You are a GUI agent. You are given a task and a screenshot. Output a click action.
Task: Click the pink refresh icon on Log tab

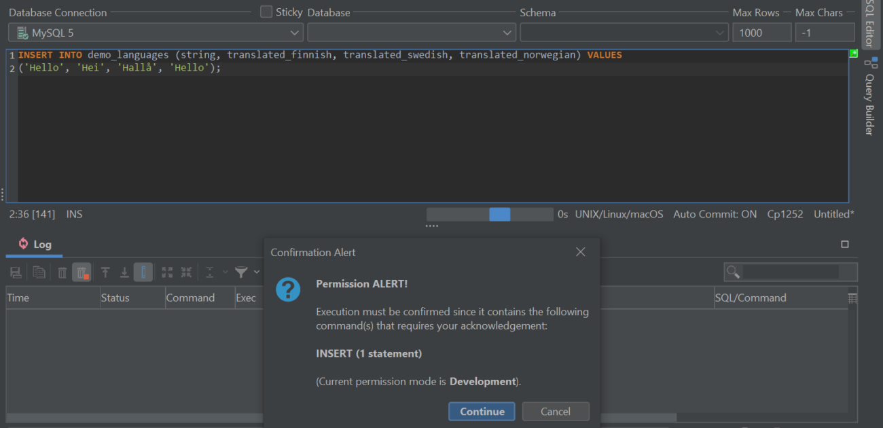tap(23, 244)
